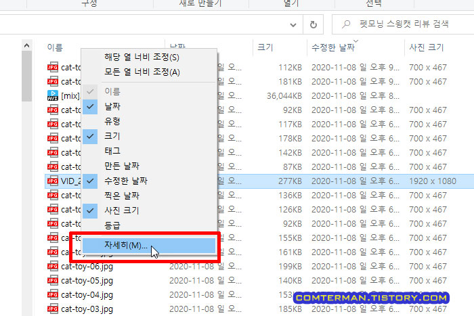Click the refresh button next to address bar

(314, 24)
